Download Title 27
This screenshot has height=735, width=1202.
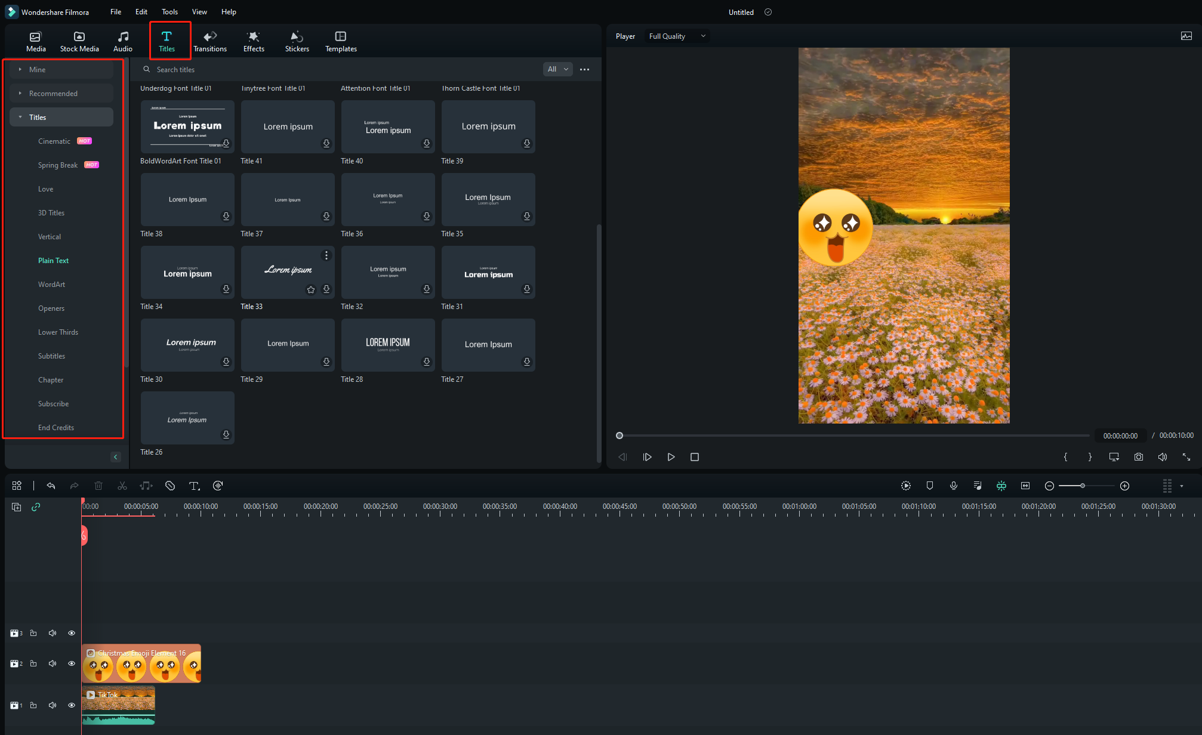click(526, 362)
